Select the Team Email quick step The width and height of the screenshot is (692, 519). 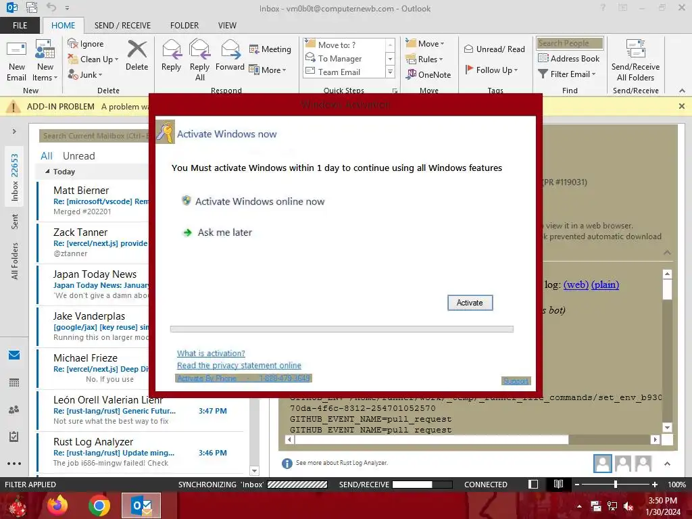344,72
